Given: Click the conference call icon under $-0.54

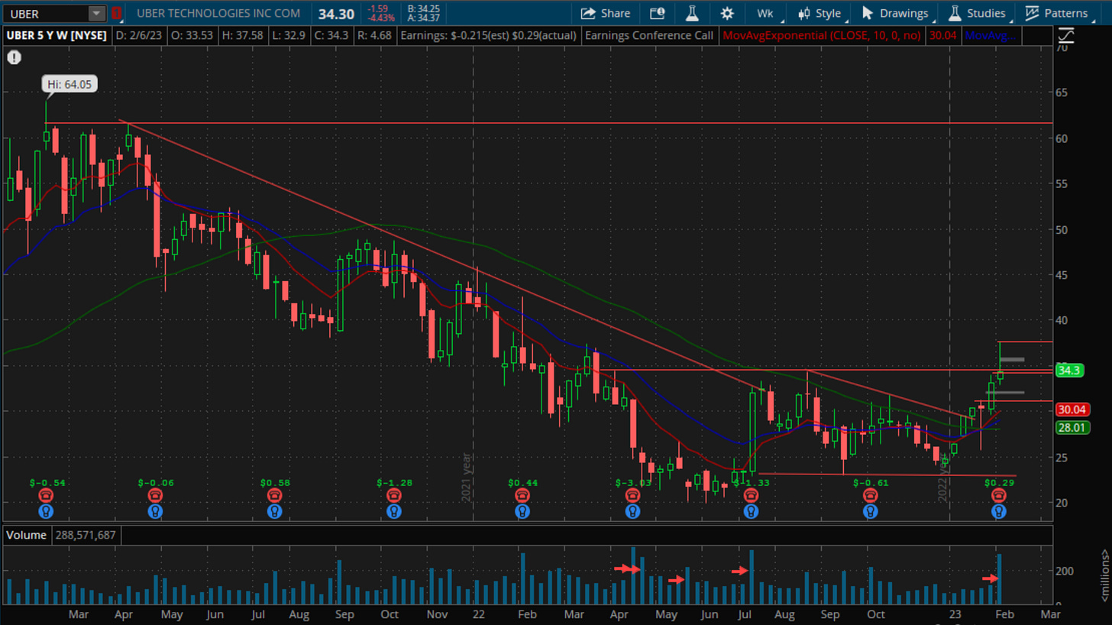Looking at the screenshot, I should coord(46,496).
